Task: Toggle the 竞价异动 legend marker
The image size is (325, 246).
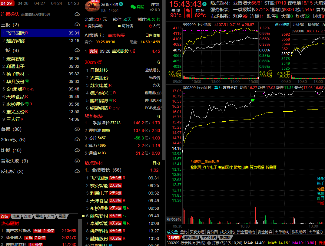Action: pos(86,26)
